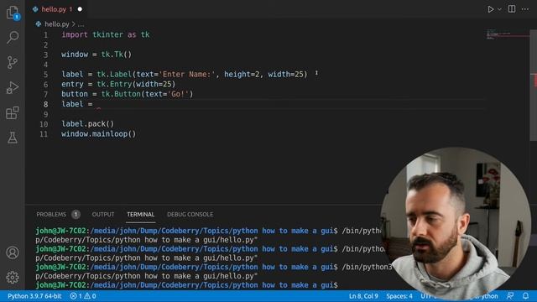Open the Explorer view in activity bar
The image size is (537, 302).
click(x=13, y=13)
